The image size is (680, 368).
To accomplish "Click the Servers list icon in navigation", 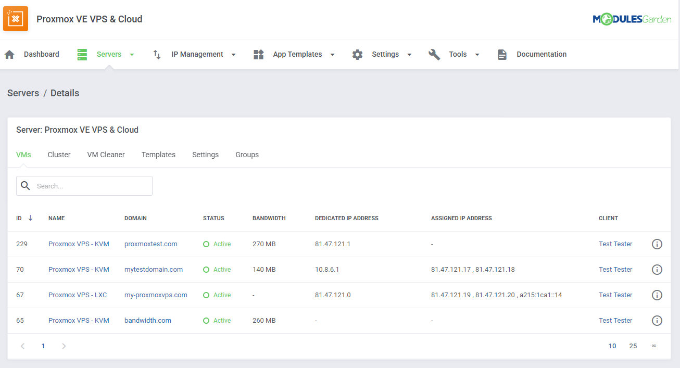I will 82,54.
